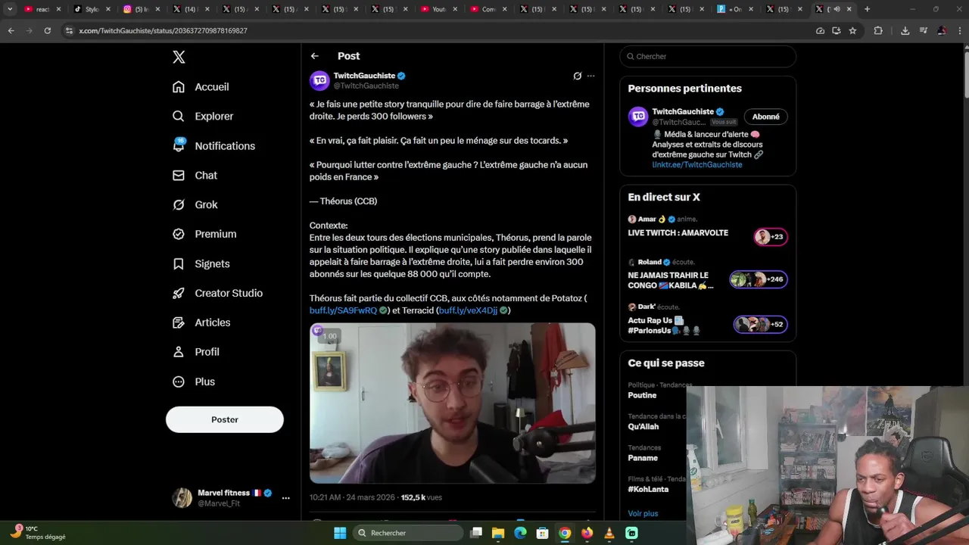Open the Explorer page

tap(203, 117)
